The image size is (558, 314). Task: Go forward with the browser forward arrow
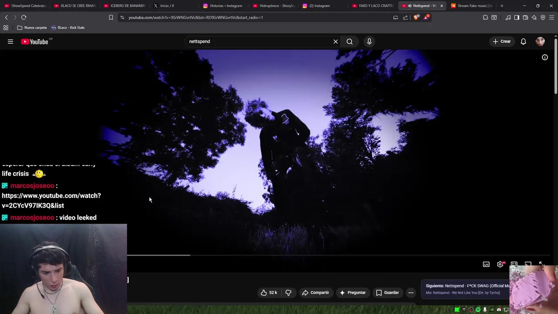[x=15, y=17]
